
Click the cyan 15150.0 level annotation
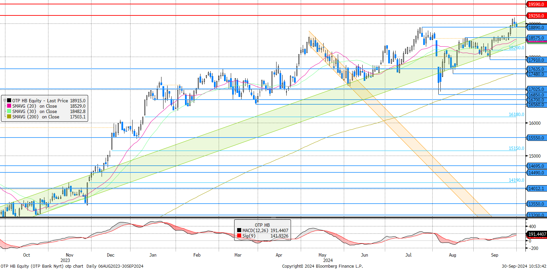click(x=516, y=148)
